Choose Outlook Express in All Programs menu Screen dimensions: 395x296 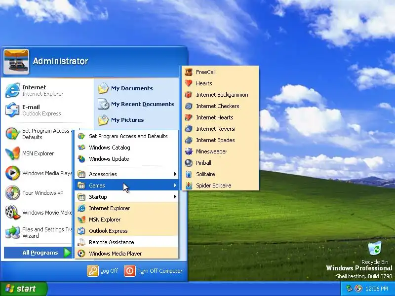[x=127, y=231]
